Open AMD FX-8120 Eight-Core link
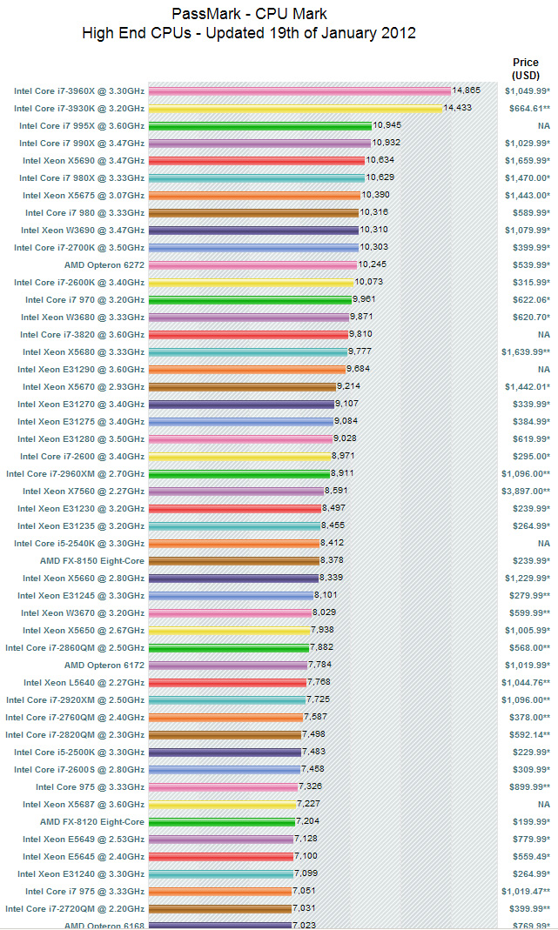558x930 pixels. (x=92, y=822)
